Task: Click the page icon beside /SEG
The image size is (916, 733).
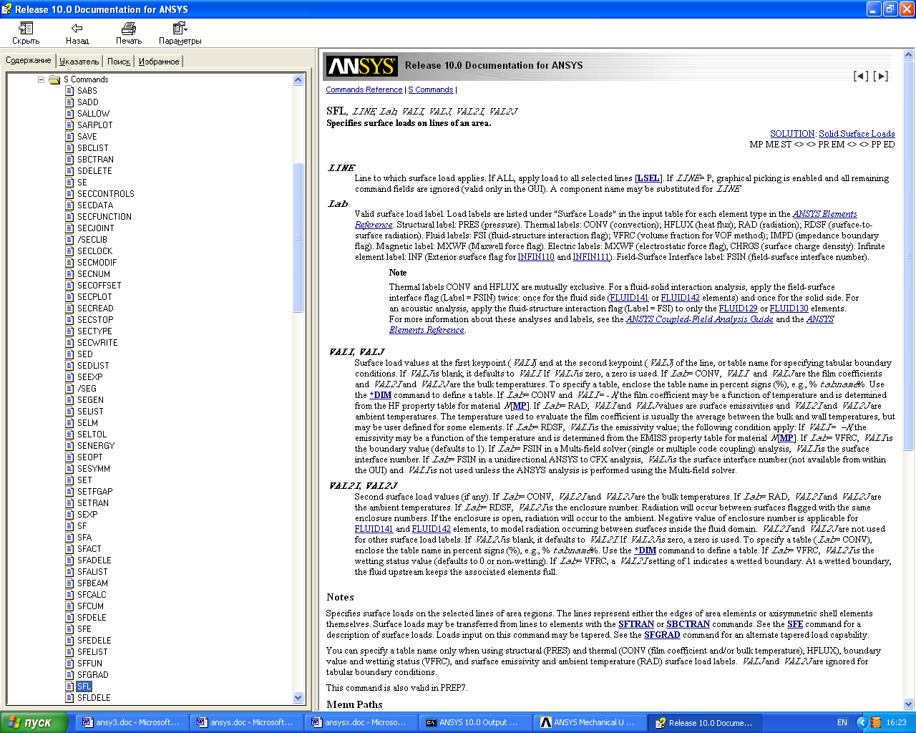Action: [x=69, y=389]
